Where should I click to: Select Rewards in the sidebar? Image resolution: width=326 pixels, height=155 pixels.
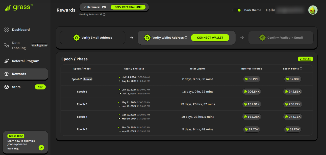pos(24,74)
